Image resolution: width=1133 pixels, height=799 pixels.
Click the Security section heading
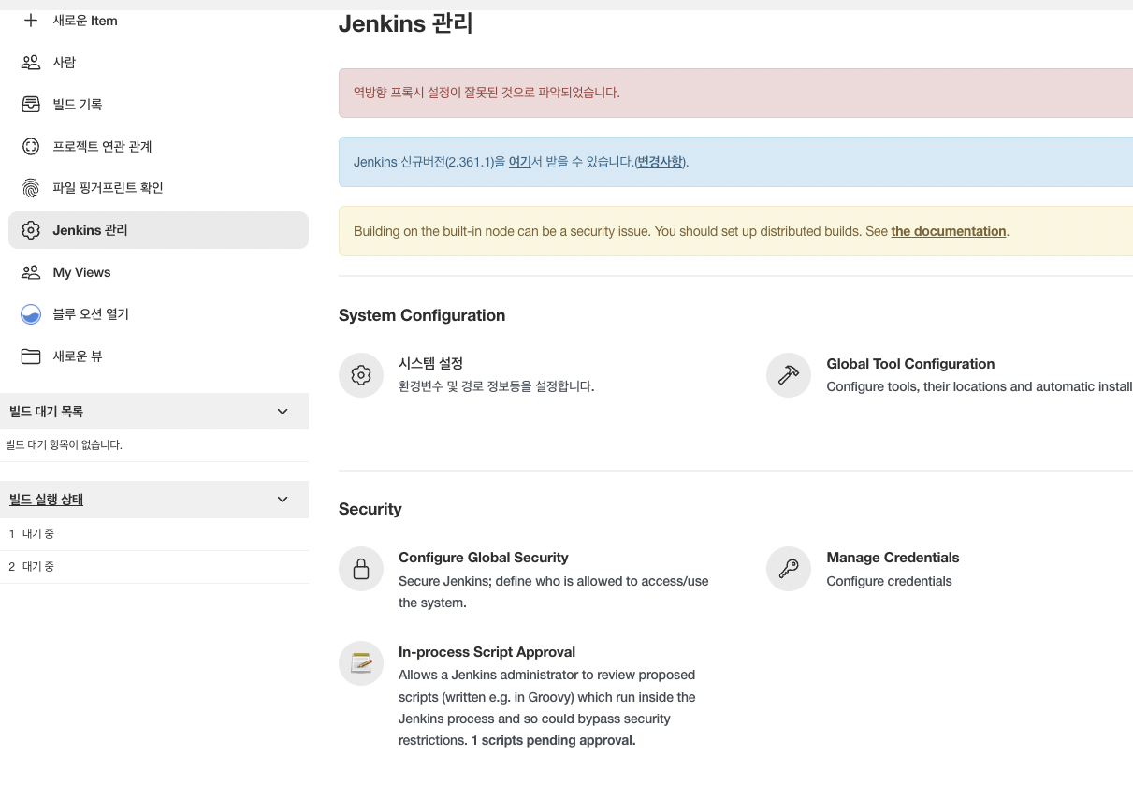coord(370,509)
